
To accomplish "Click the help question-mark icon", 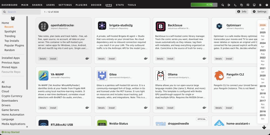I will click(x=267, y=5).
